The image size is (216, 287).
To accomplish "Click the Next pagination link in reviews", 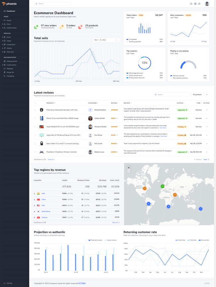I will [206, 159].
